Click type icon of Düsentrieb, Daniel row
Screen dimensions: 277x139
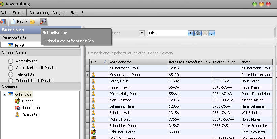pyautogui.click(x=93, y=94)
